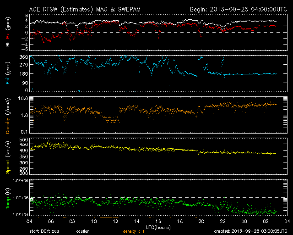Click the "(K)" unit on the Temp axis
293x235 pixels.
click(x=8, y=192)
